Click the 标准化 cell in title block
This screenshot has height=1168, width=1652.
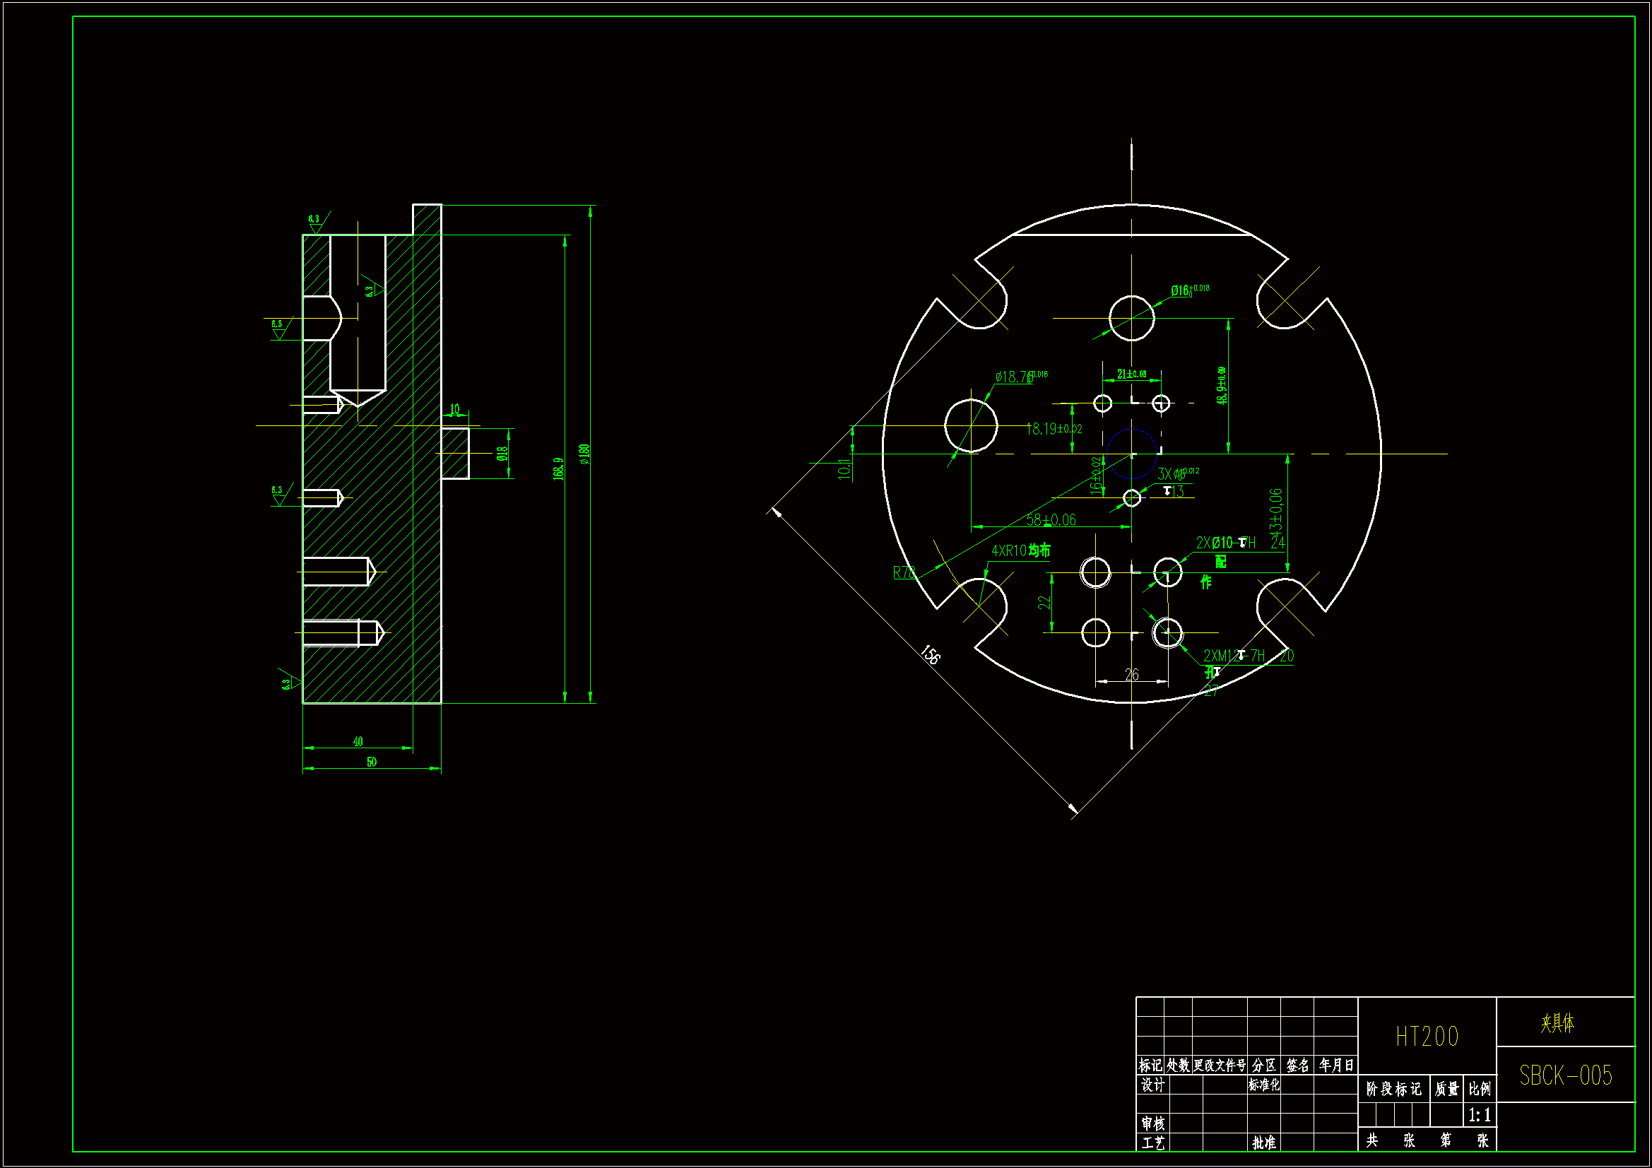(1263, 1085)
